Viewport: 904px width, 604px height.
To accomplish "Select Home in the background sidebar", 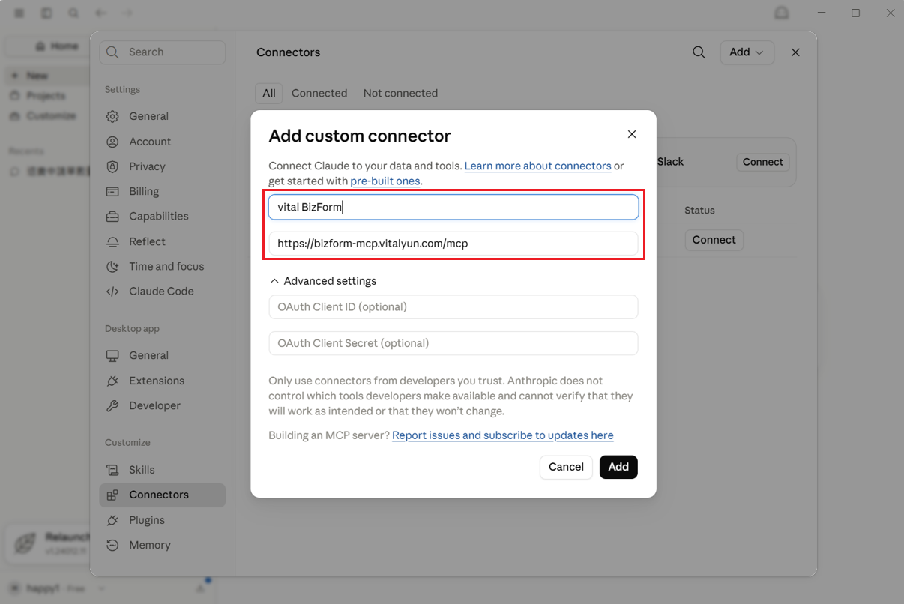I will tap(55, 46).
